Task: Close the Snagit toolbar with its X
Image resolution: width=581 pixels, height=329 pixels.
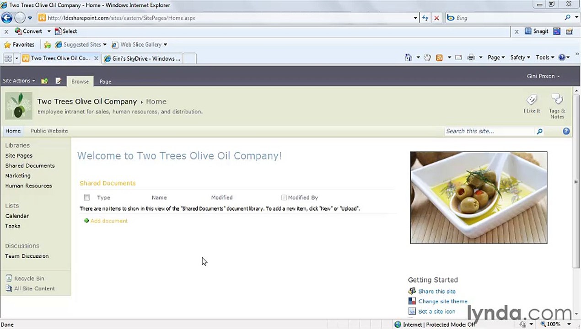Action: 516,32
